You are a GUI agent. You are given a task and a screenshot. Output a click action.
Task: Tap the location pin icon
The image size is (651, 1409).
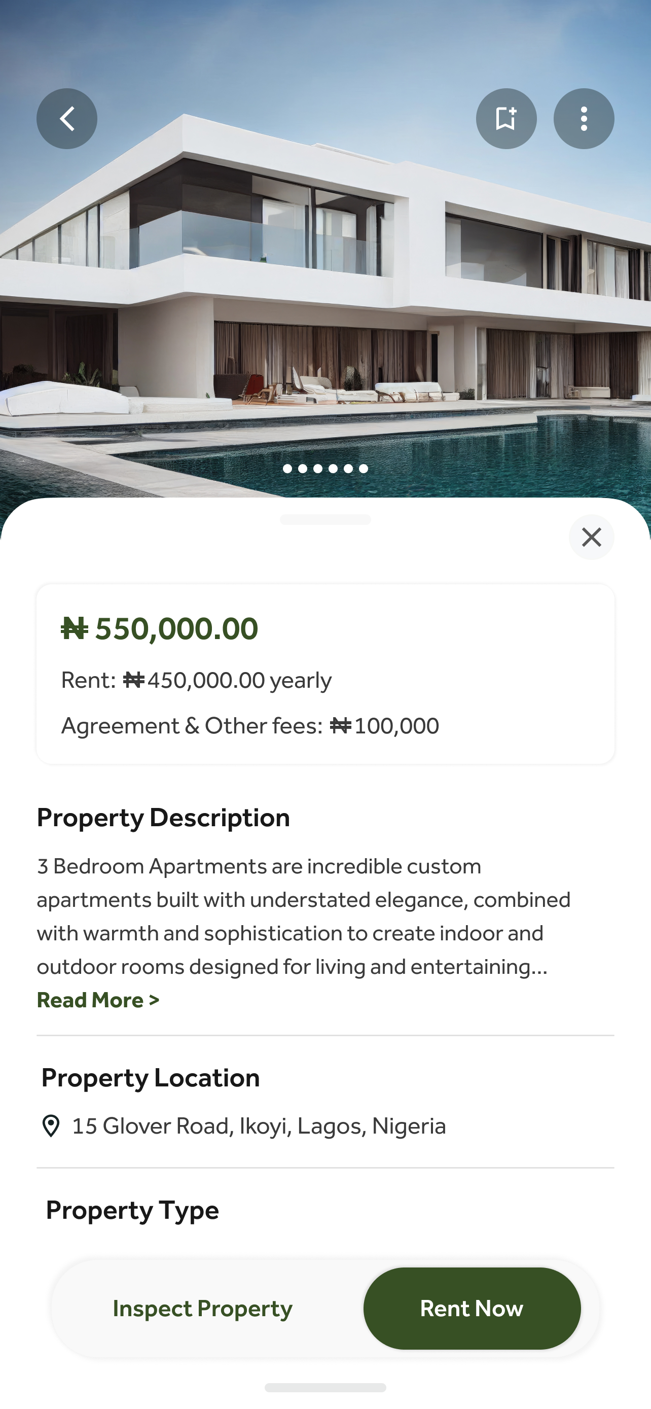[x=51, y=1126]
